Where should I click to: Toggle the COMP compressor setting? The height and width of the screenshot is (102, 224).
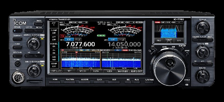coord(54,65)
